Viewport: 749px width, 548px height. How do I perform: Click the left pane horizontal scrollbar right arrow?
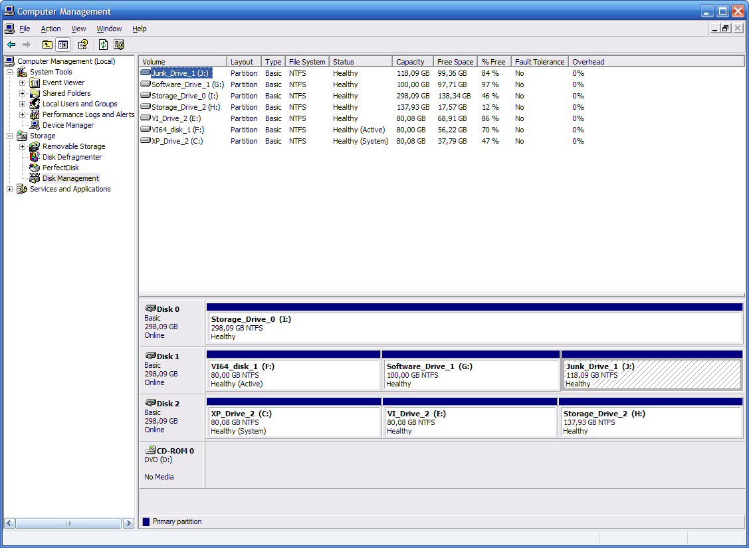pos(129,523)
